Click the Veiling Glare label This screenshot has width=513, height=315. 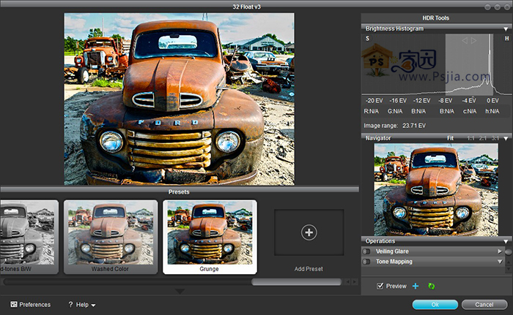pyautogui.click(x=392, y=251)
